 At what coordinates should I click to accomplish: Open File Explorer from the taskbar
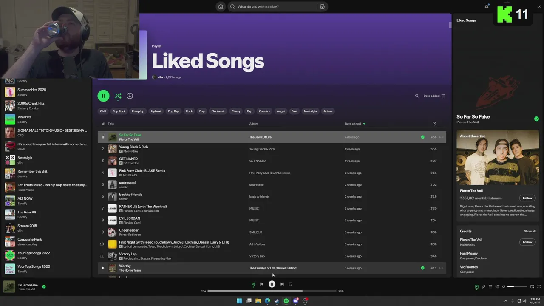[258, 301]
